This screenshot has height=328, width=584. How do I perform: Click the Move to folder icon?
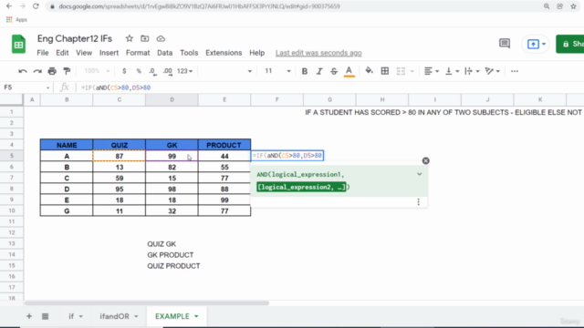pos(145,38)
